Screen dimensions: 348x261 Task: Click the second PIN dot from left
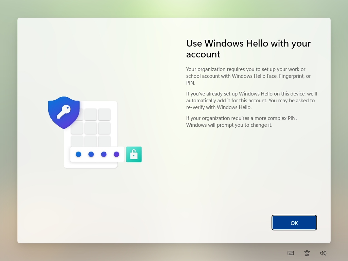coord(91,154)
